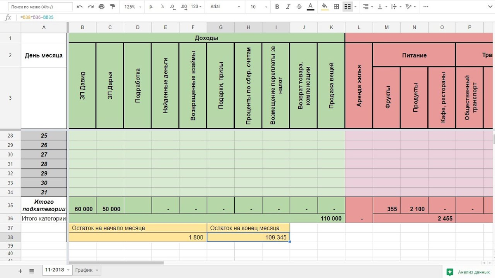The width and height of the screenshot is (495, 278).
Task: Toggle Strikethrough formatting
Action: [x=299, y=7]
